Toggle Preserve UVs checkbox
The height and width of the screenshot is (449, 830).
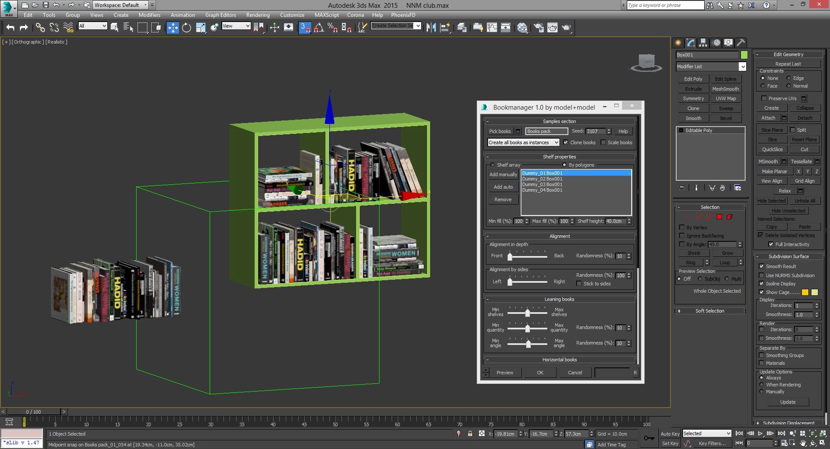(764, 98)
